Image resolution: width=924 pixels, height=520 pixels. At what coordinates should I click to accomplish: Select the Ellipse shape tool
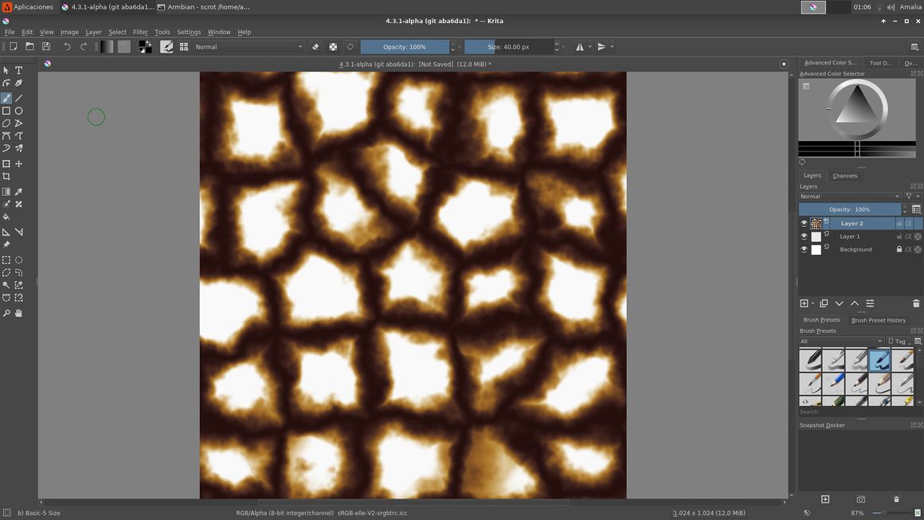click(x=19, y=111)
